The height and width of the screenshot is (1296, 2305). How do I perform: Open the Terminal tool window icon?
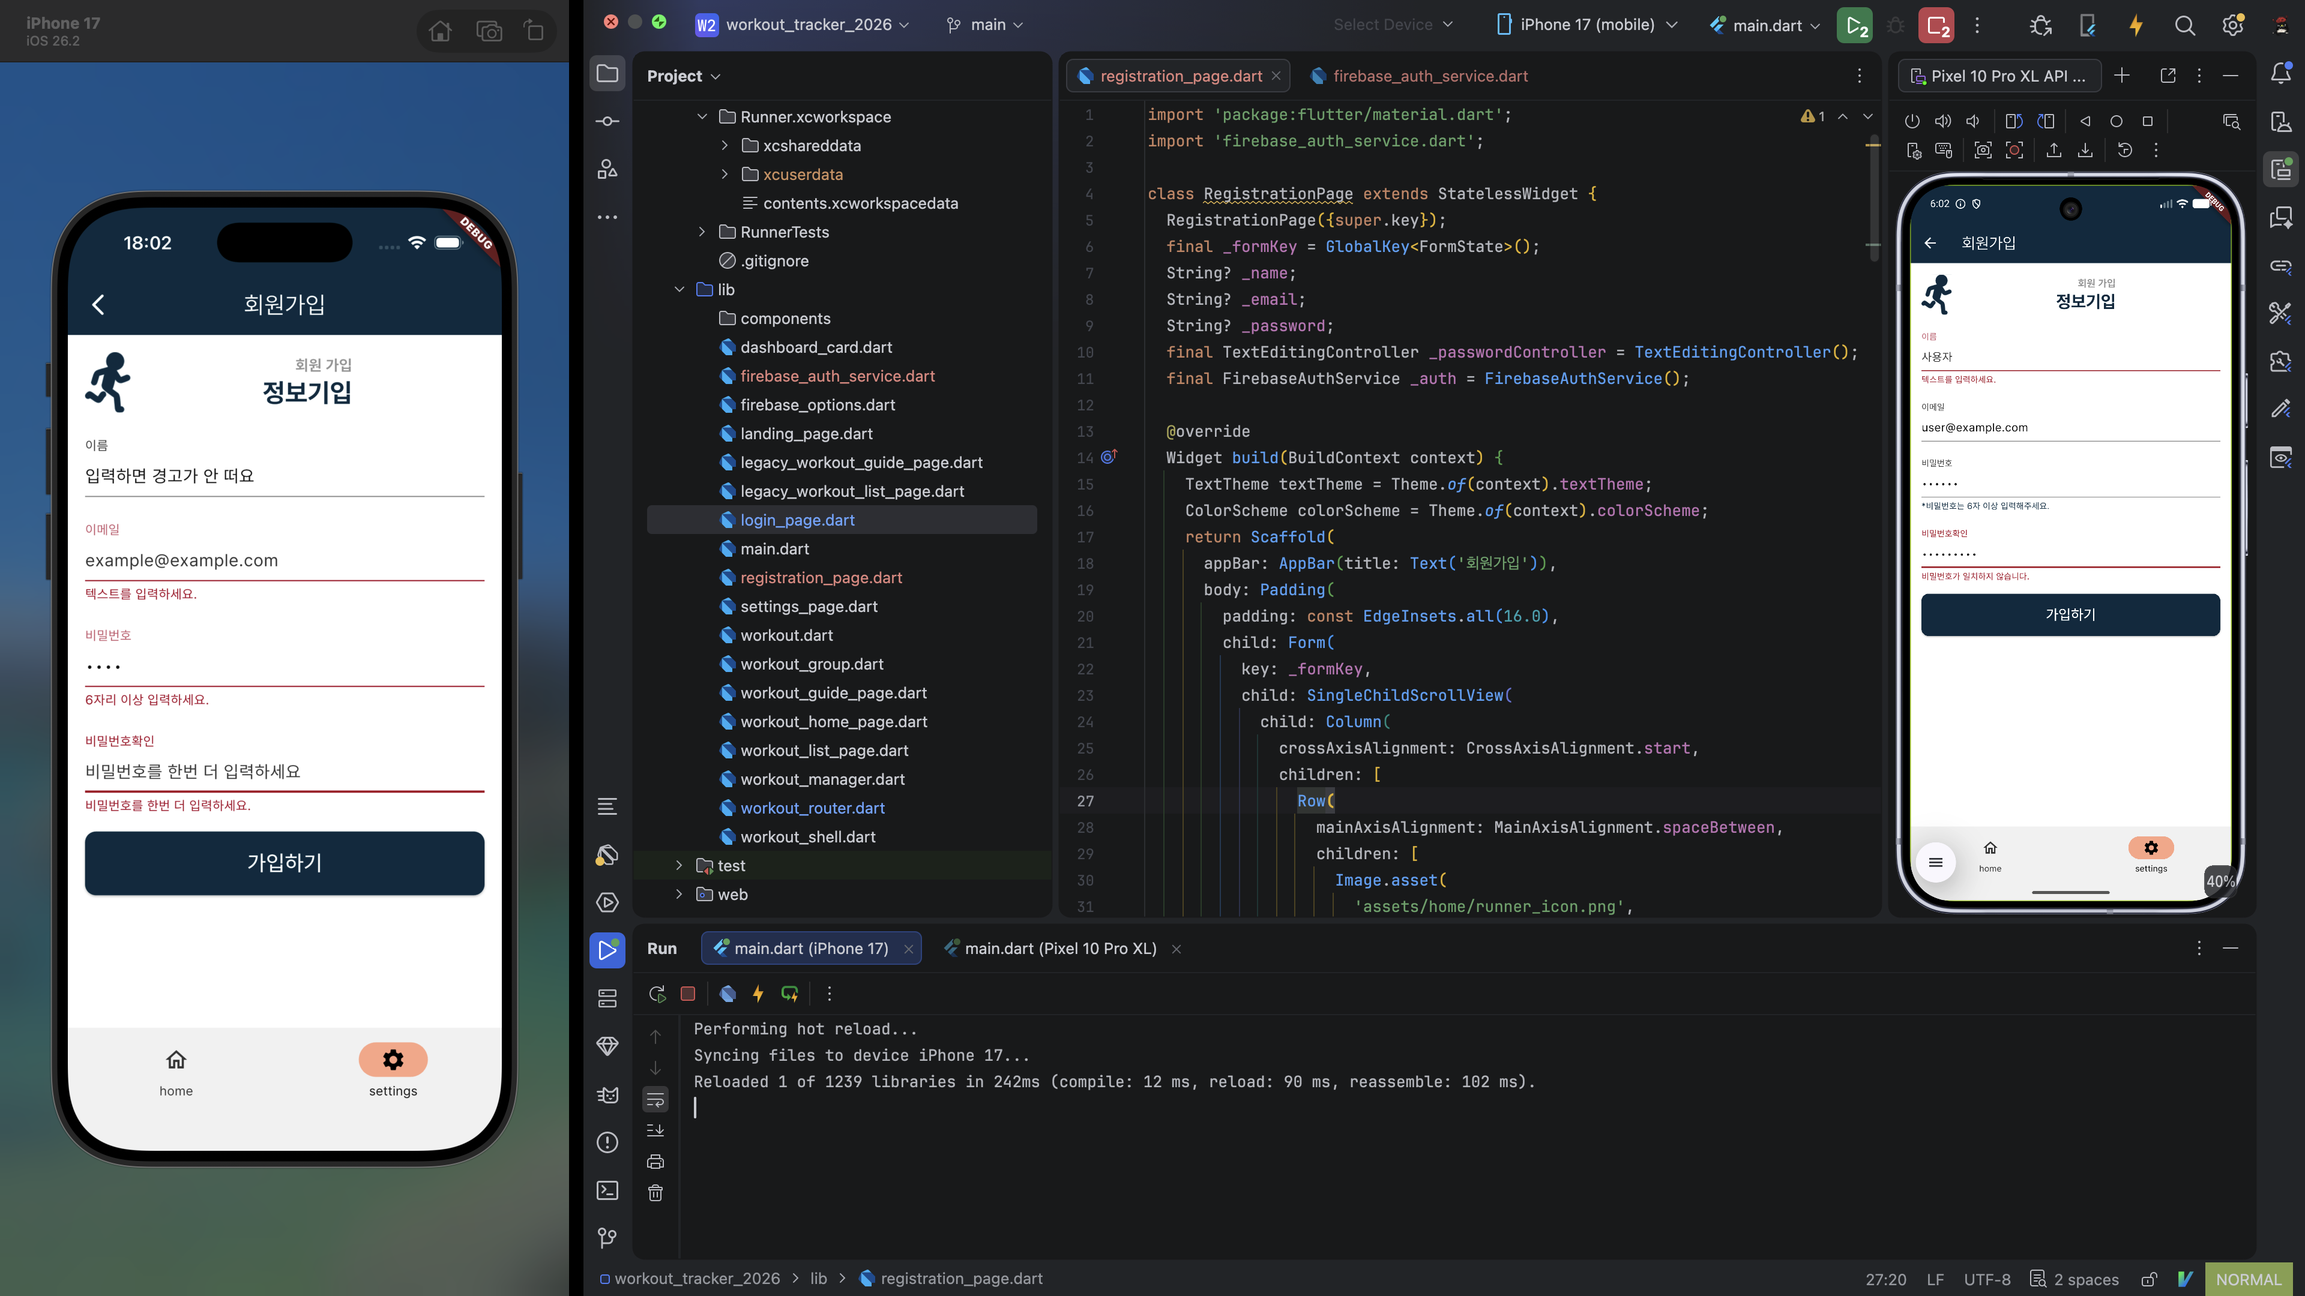coord(607,1190)
